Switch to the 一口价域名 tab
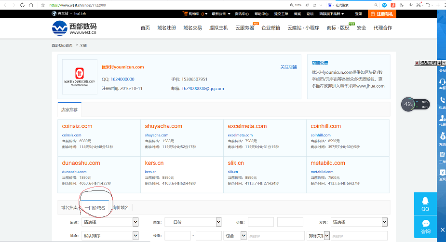This screenshot has width=446, height=242. point(95,208)
